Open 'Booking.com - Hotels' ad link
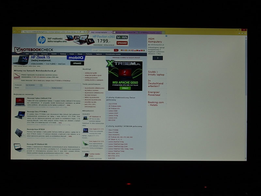261x196 pixels. pyautogui.click(x=156, y=104)
